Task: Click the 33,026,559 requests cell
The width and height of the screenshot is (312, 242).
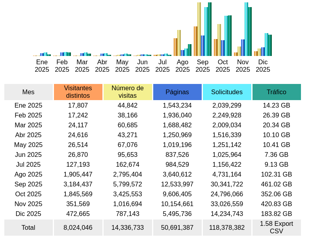Action: (227, 204)
